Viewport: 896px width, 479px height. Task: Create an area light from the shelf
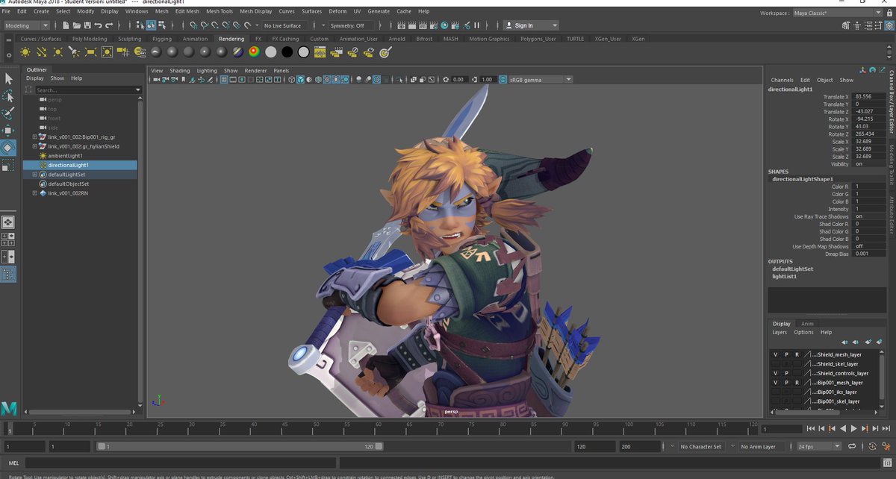point(90,52)
